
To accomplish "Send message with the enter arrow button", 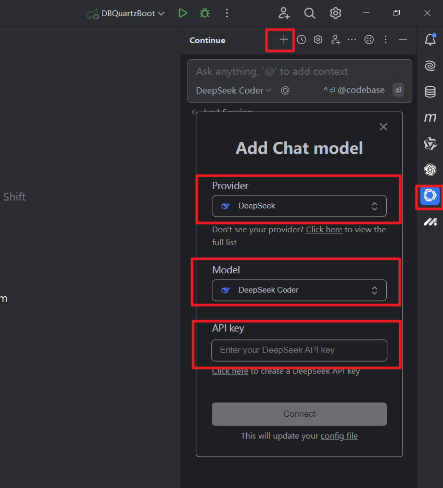I will pyautogui.click(x=398, y=90).
